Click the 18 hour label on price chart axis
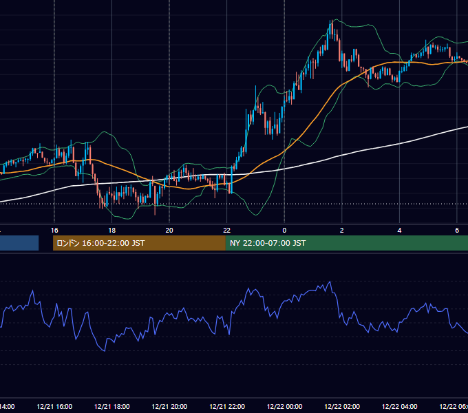This screenshot has height=413, width=468. coord(111,230)
